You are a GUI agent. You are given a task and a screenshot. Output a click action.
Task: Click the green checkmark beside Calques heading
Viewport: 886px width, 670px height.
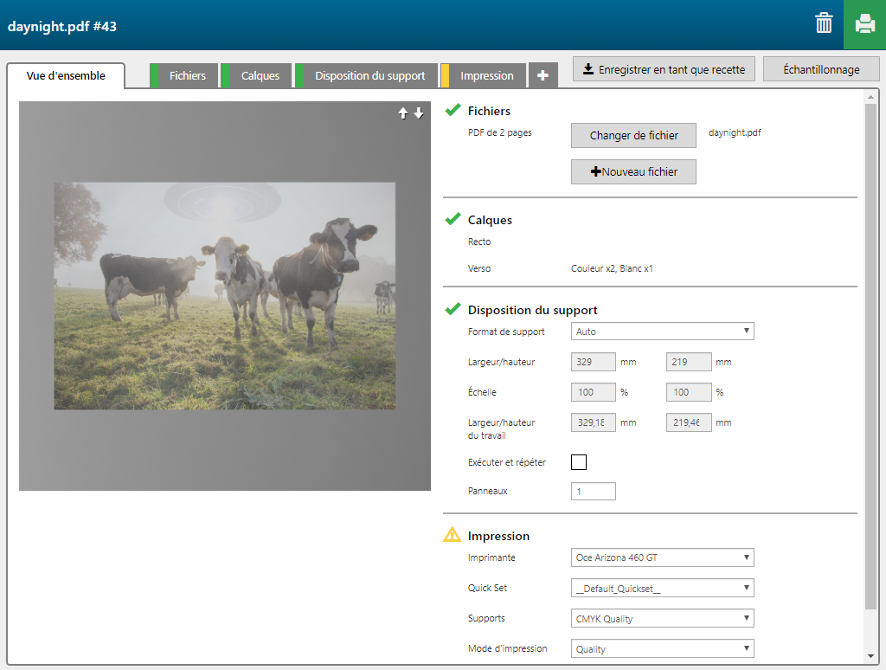[453, 219]
